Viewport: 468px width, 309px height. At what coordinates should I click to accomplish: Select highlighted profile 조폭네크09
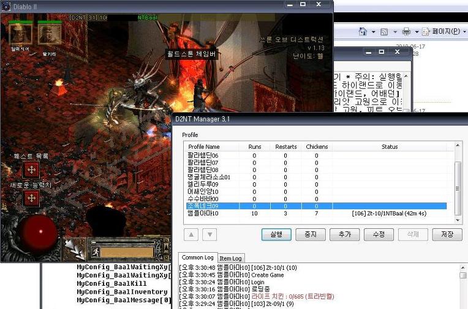click(x=316, y=206)
